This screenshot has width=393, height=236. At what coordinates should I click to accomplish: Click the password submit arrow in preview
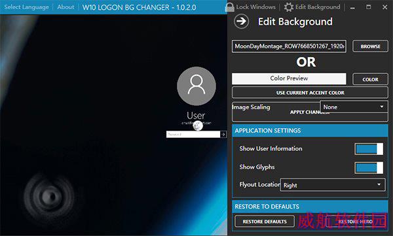tap(223, 135)
